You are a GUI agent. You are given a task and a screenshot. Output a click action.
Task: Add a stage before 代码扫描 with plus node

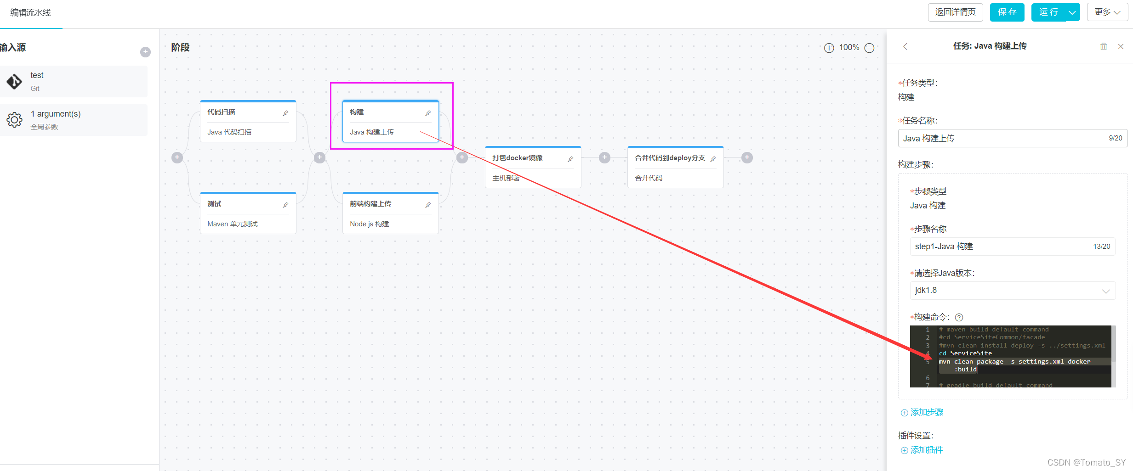pyautogui.click(x=177, y=157)
